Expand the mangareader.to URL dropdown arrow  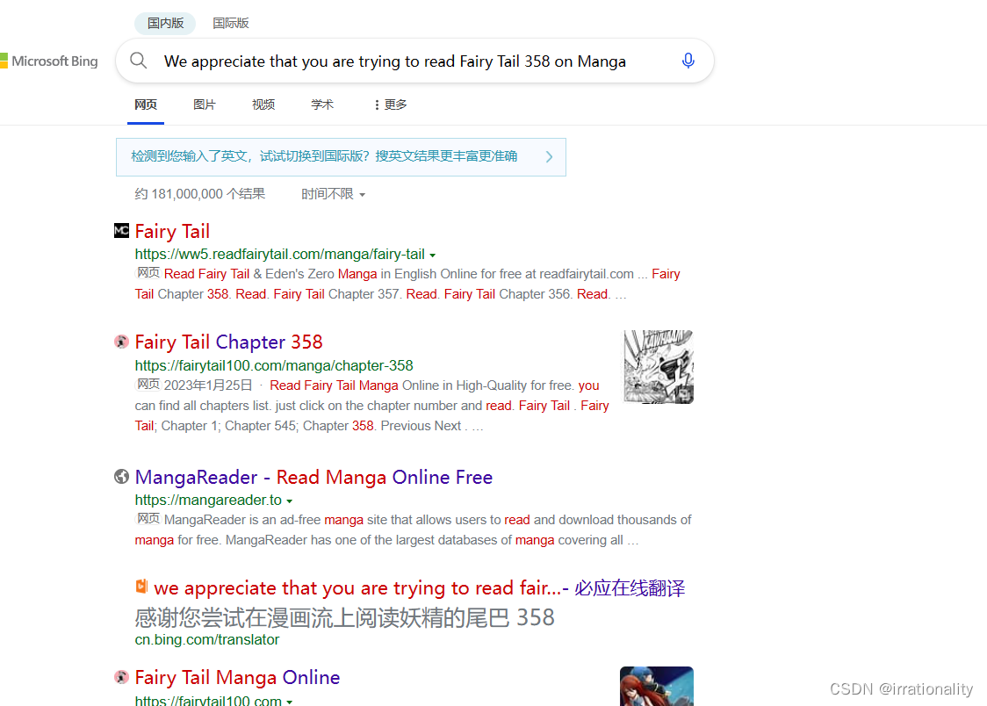coord(290,501)
